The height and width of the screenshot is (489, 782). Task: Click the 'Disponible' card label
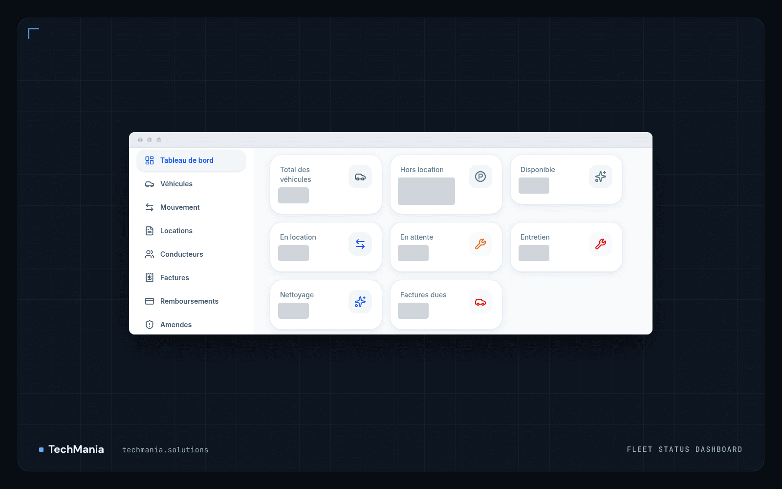point(538,170)
